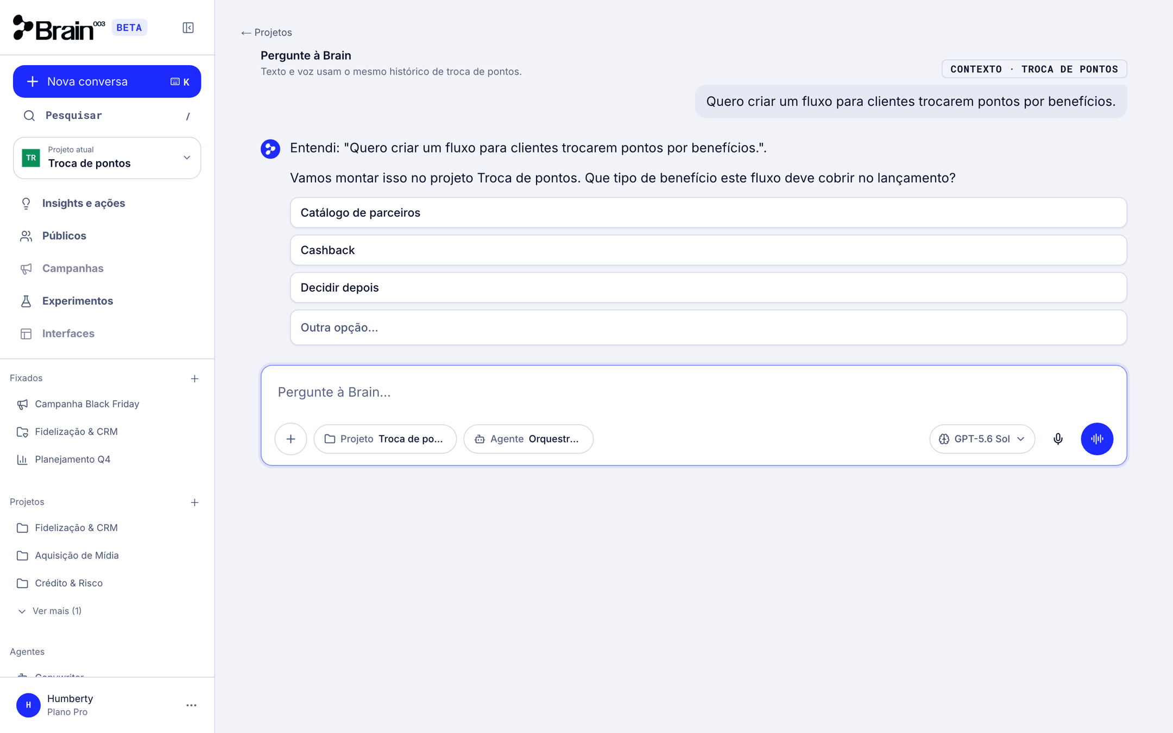Open pinned Fidelização & CRM
The height and width of the screenshot is (733, 1173).
pyautogui.click(x=107, y=432)
